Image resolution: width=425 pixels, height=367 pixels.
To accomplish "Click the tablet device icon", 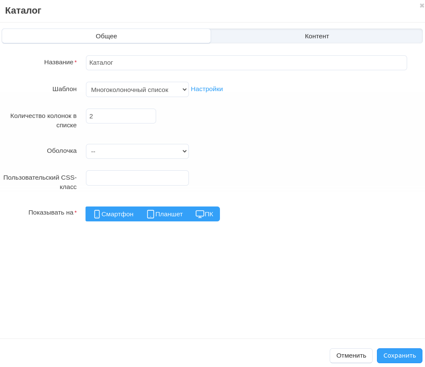I will (151, 214).
